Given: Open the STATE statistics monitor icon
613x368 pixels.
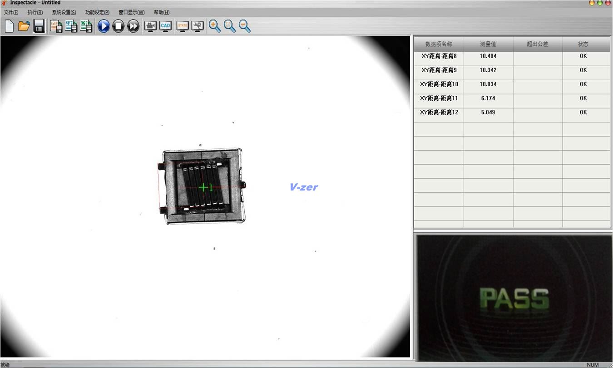Looking at the screenshot, I should 183,26.
